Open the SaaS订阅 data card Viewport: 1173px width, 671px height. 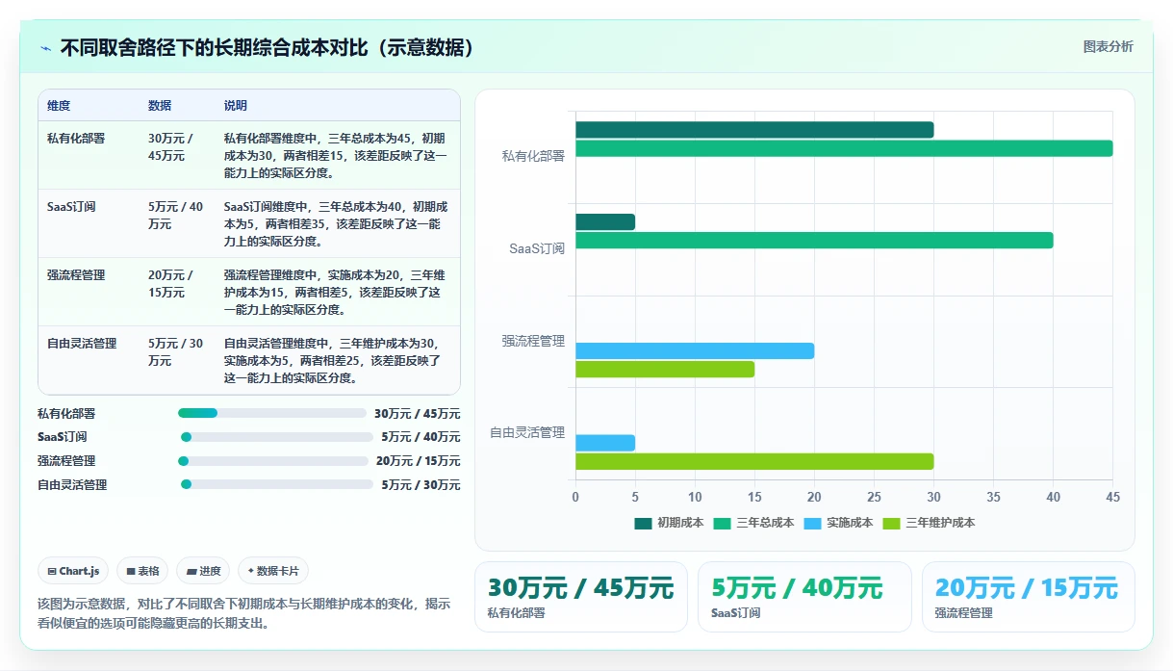[804, 597]
